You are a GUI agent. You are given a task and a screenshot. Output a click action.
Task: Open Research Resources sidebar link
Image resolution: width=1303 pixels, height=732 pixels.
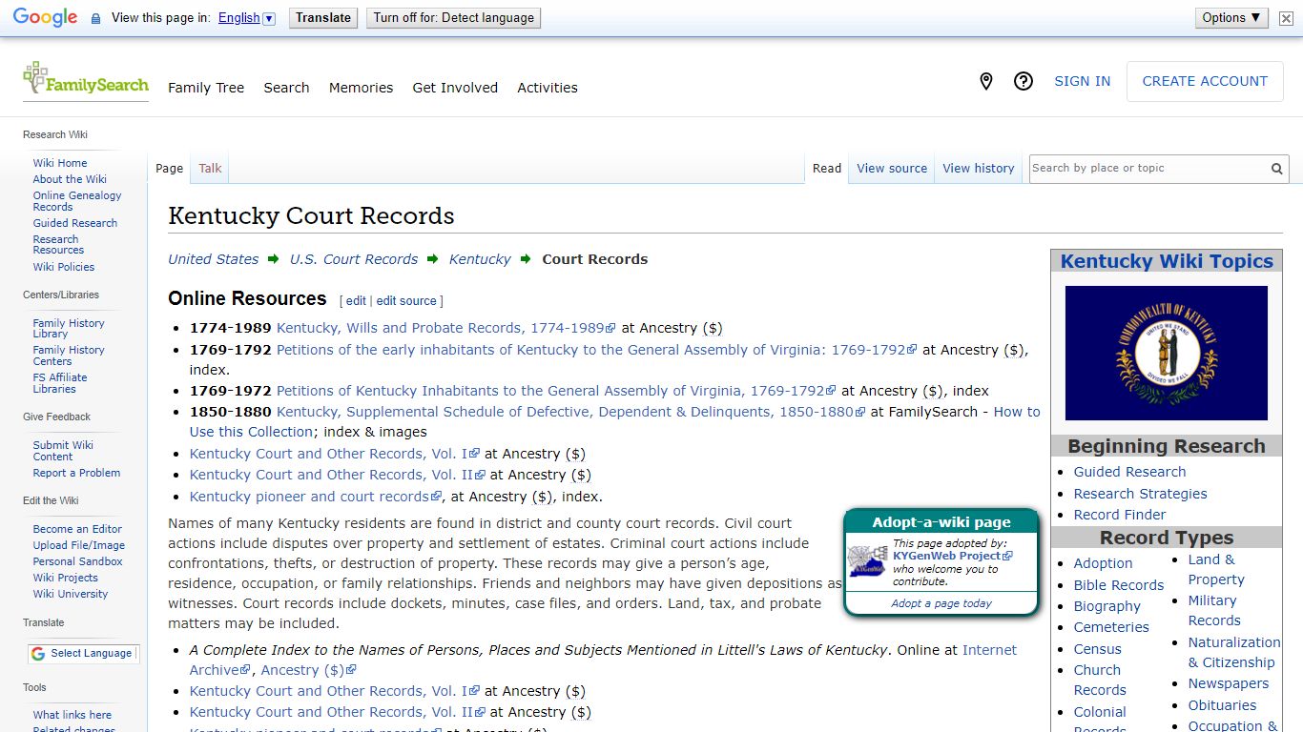[x=58, y=245]
